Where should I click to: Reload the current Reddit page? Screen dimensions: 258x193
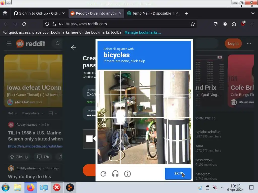[x=24, y=24]
